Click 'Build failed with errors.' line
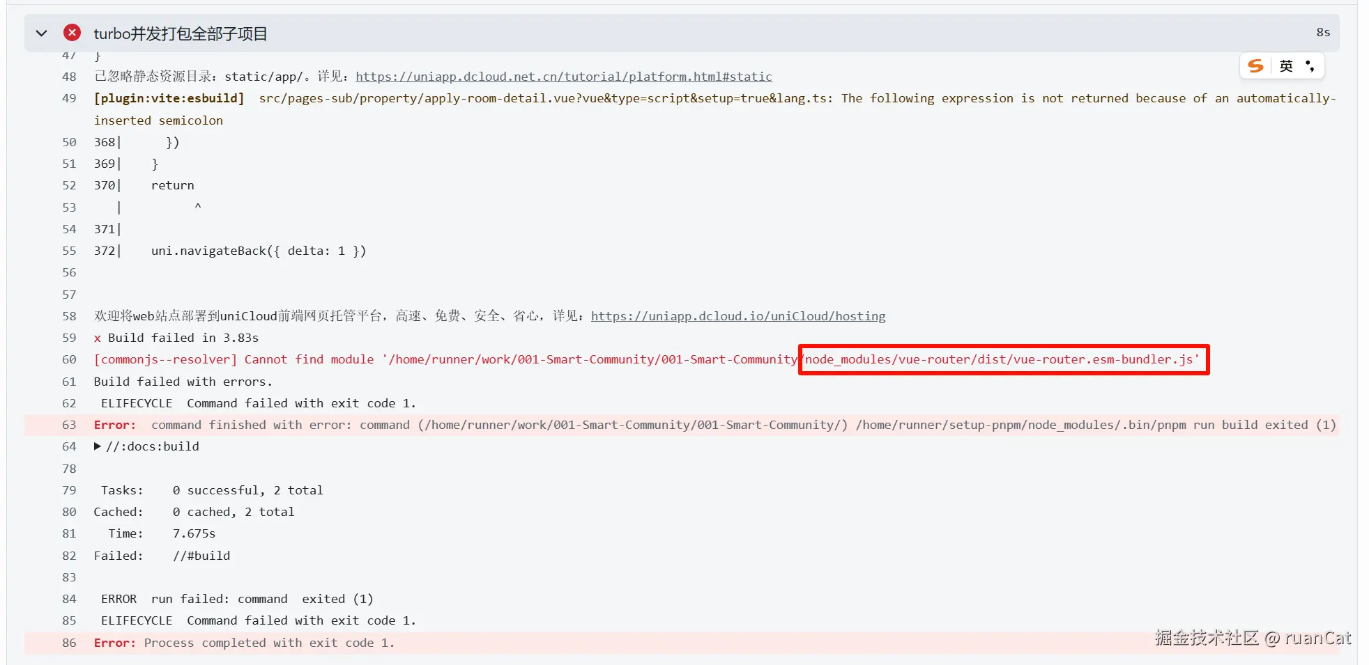The width and height of the screenshot is (1369, 665). (x=183, y=382)
